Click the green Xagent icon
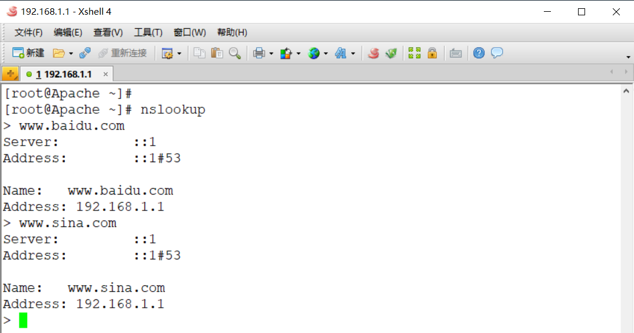Screen dimensions: 634x333 (x=391, y=53)
